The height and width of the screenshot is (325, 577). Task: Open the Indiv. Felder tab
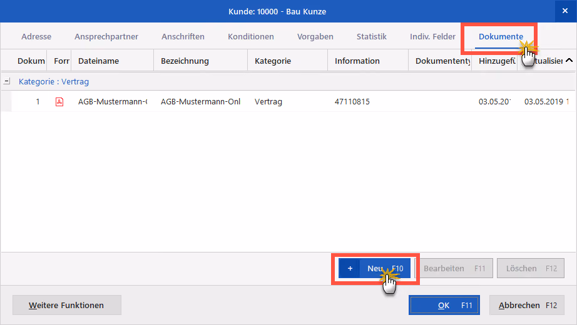pyautogui.click(x=432, y=36)
